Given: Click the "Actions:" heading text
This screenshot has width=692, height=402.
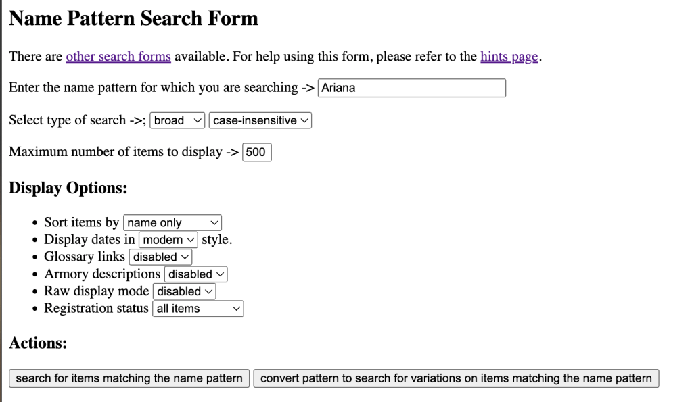Looking at the screenshot, I should (x=38, y=343).
